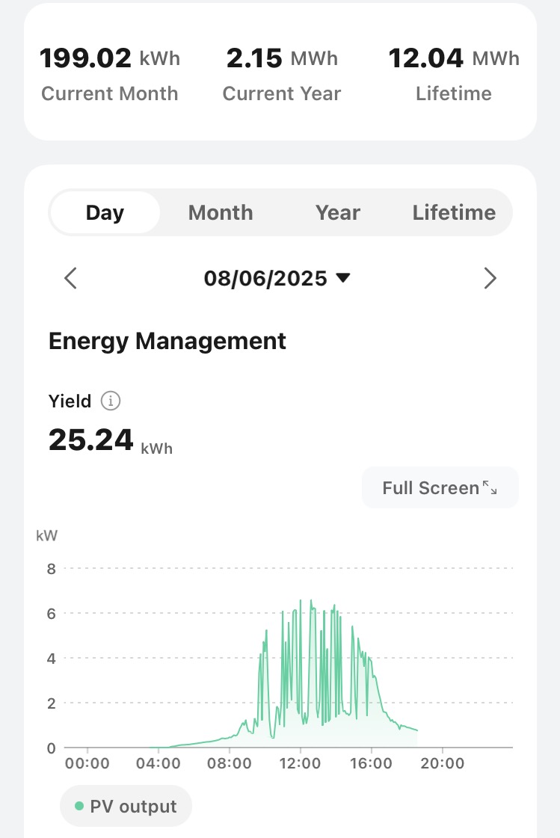
Task: Select the 08/06/2025 date text
Action: [265, 279]
